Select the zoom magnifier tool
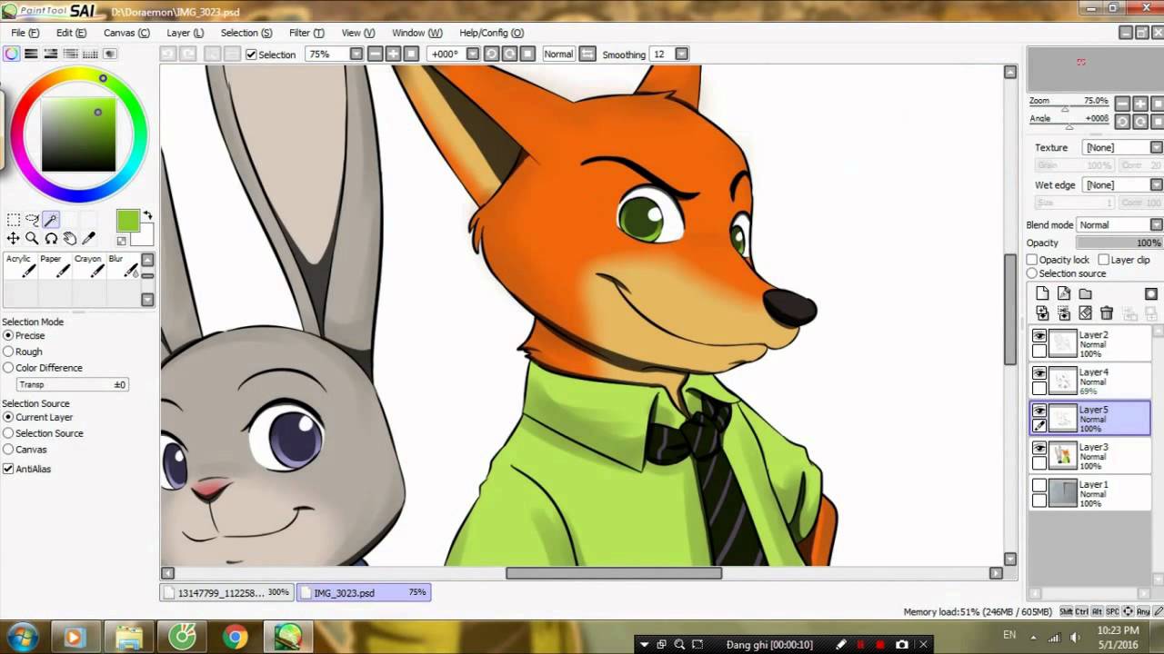The width and height of the screenshot is (1164, 654). (x=32, y=238)
